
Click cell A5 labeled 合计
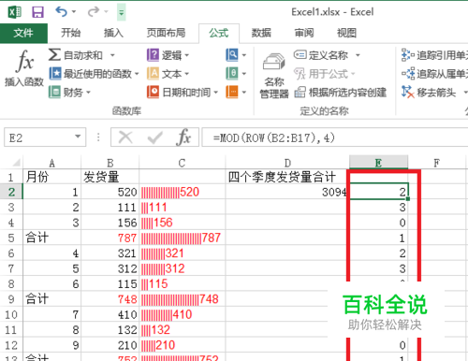[51, 238]
